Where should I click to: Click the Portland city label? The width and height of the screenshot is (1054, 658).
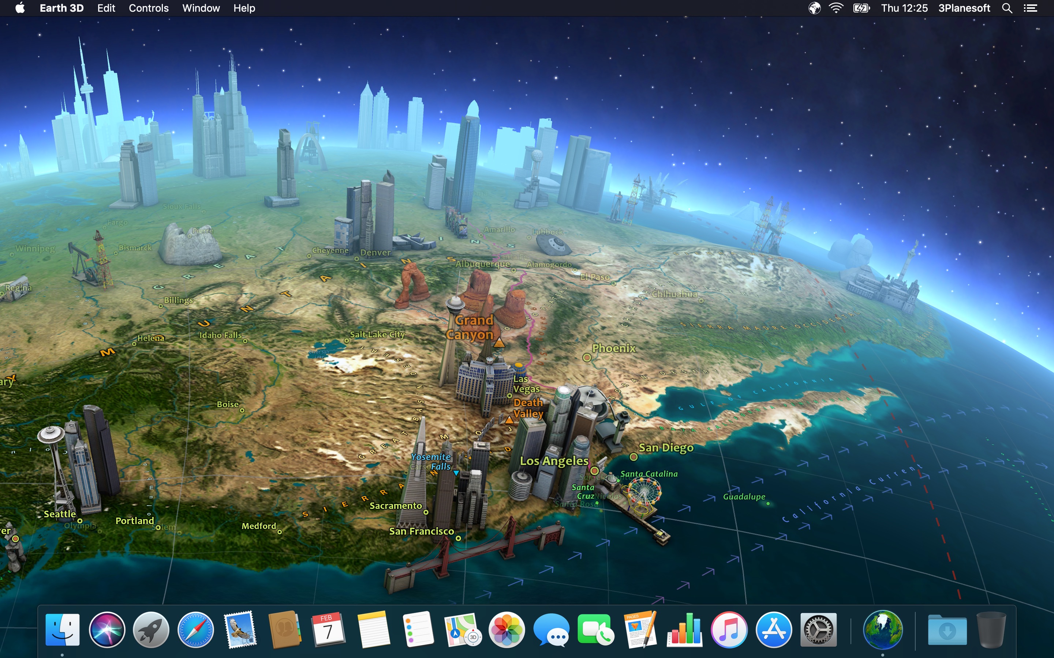click(135, 521)
